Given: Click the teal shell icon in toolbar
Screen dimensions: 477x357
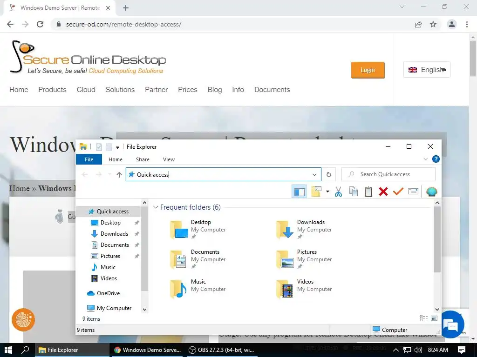Looking at the screenshot, I should (432, 192).
